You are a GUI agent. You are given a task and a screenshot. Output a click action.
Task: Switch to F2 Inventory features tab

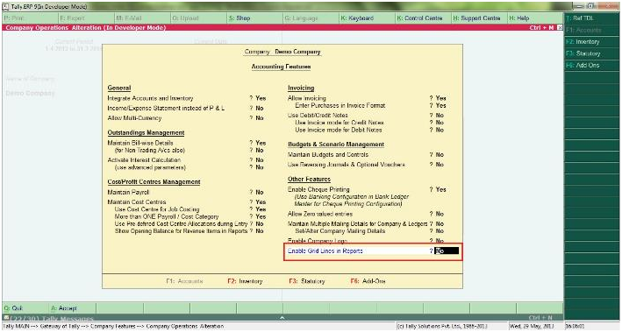pyautogui.click(x=245, y=281)
